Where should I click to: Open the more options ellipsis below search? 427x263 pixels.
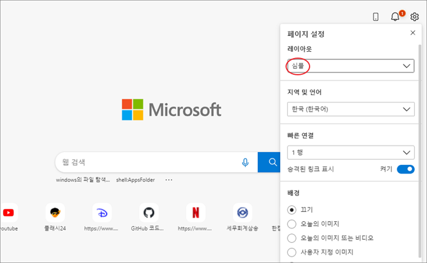[169, 180]
